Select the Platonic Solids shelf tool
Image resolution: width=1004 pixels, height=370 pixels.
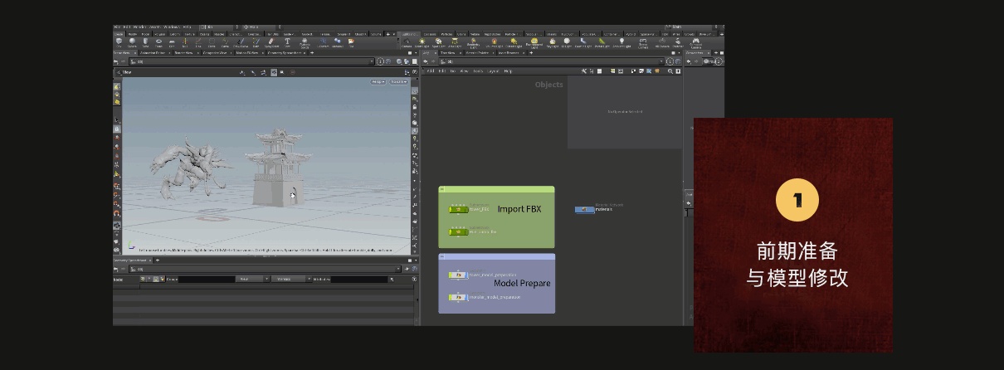pos(305,43)
